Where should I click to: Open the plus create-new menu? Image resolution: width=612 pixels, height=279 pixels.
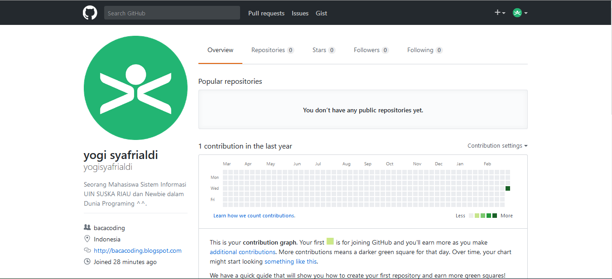(x=500, y=13)
